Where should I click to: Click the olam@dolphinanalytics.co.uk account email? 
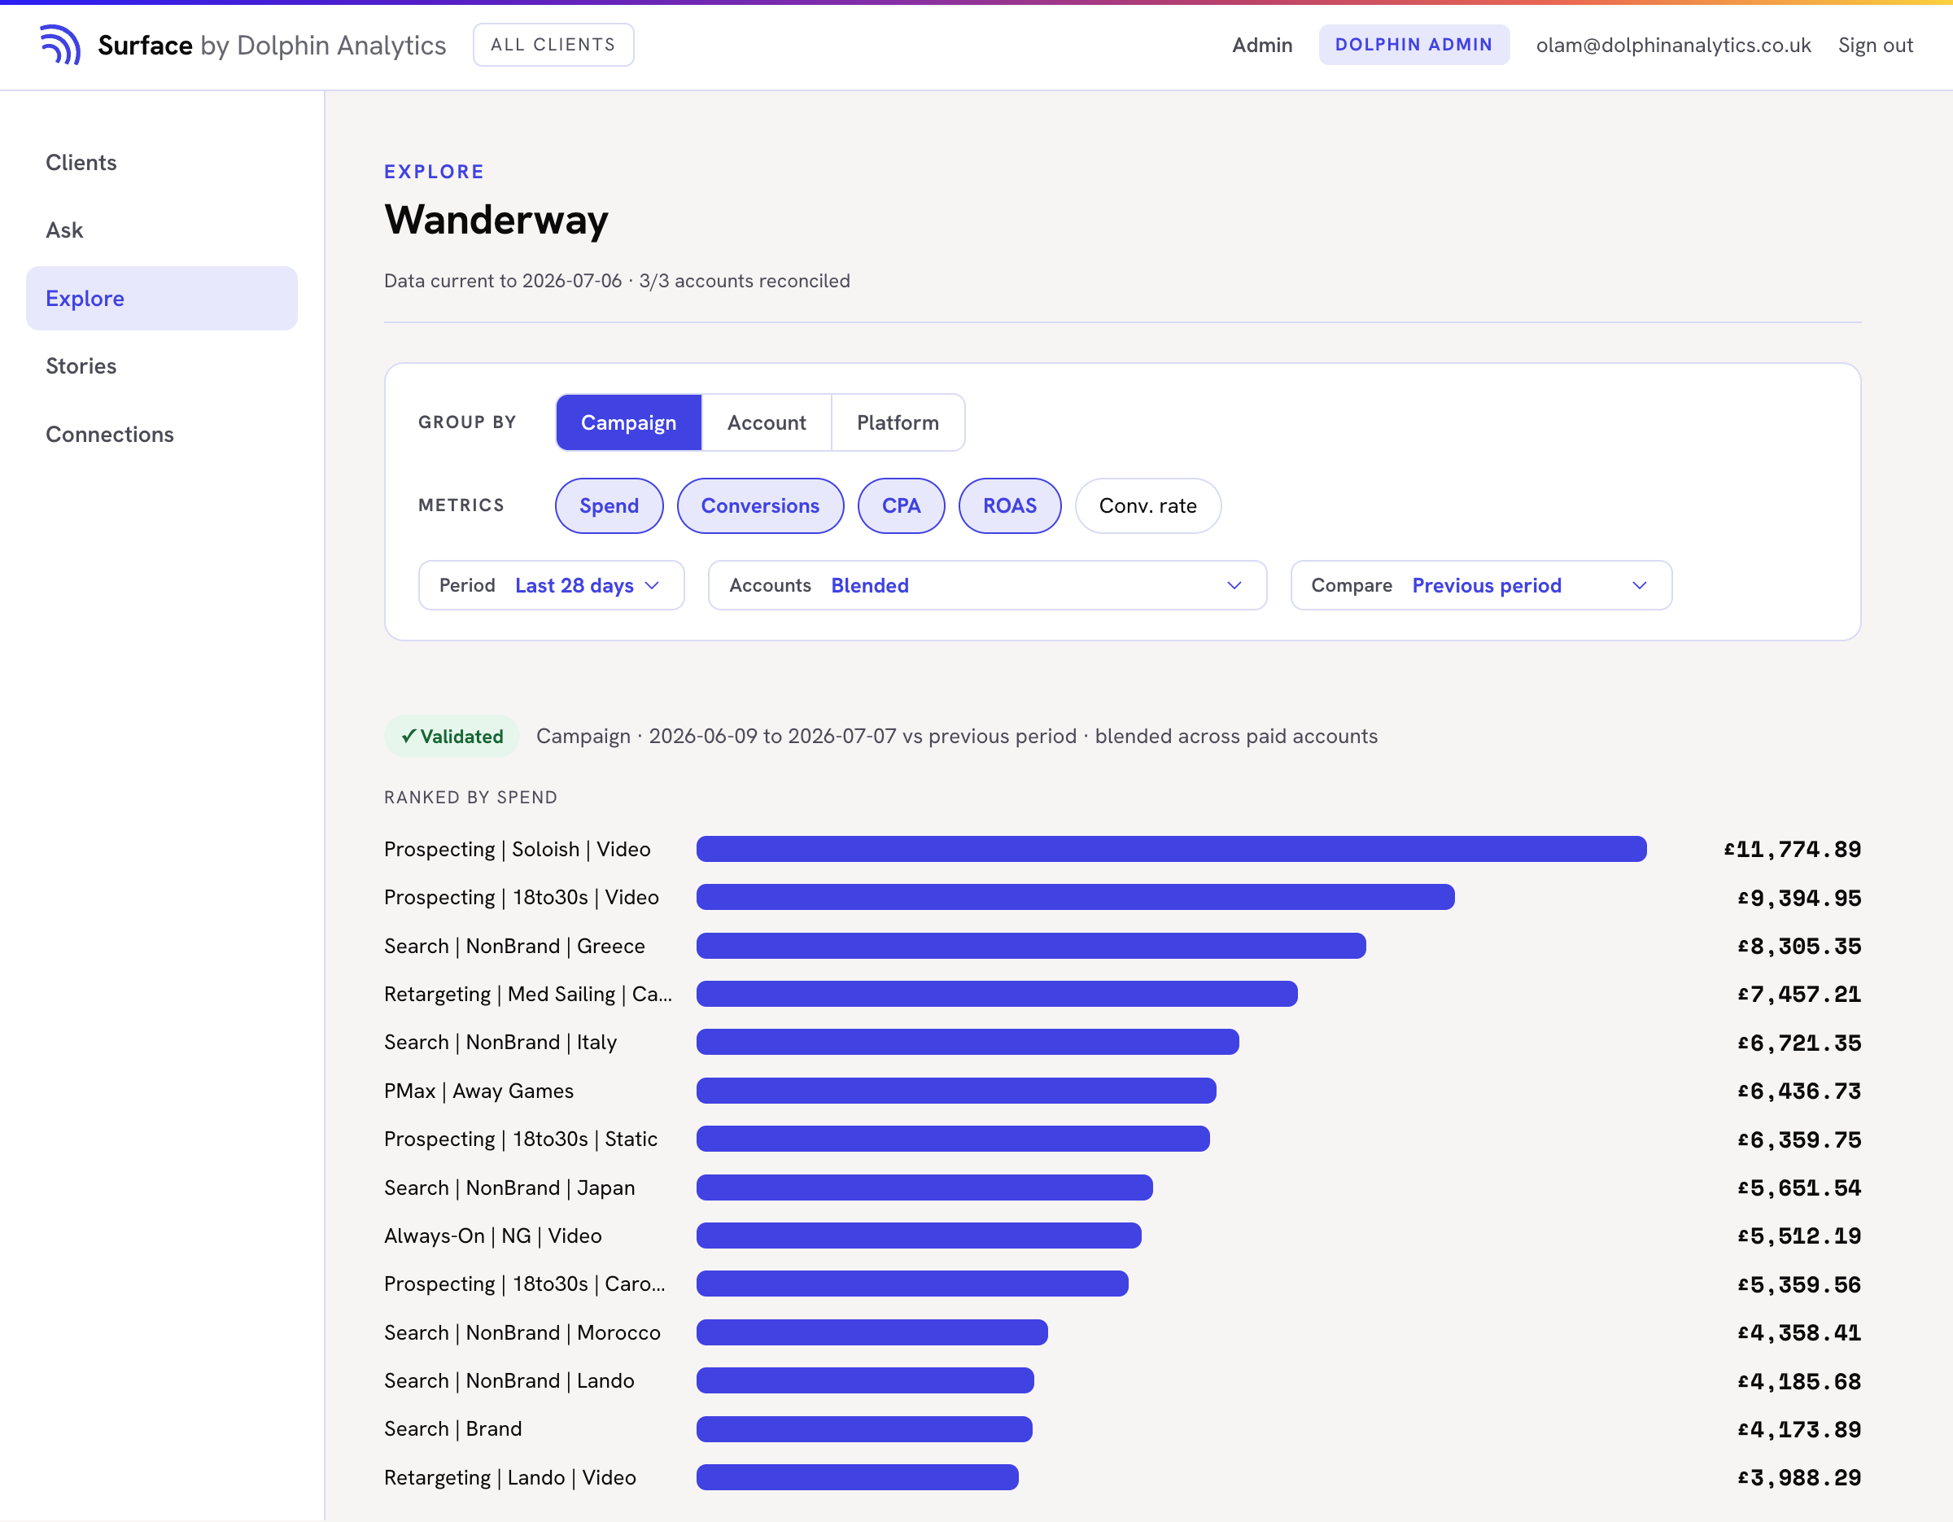(1672, 45)
